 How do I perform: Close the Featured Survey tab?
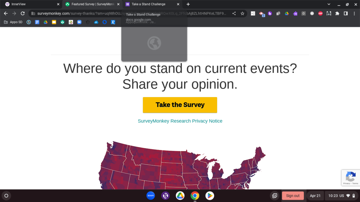click(118, 4)
